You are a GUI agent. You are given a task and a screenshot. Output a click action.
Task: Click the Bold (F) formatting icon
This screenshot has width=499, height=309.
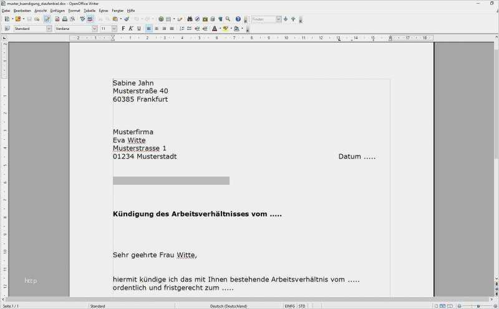pos(123,29)
